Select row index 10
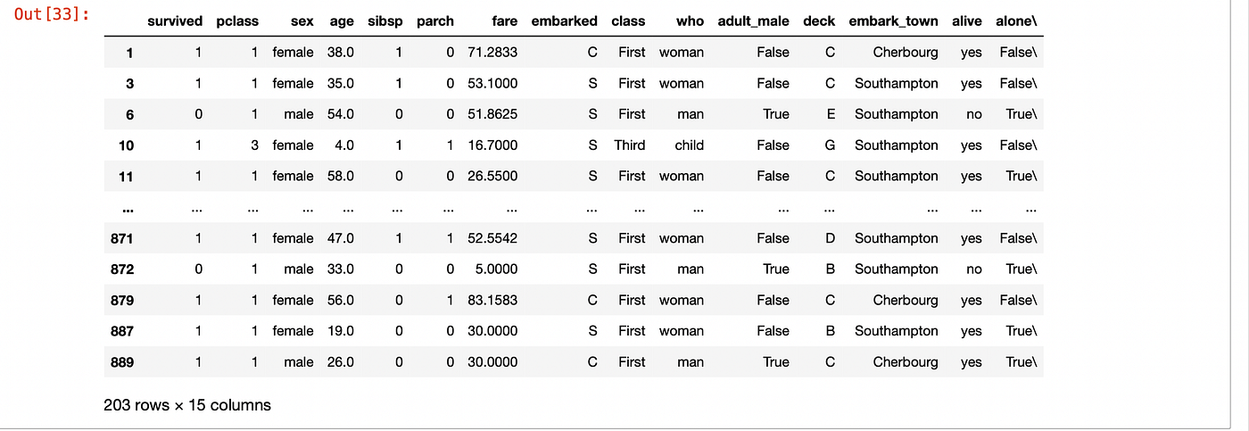 [126, 145]
